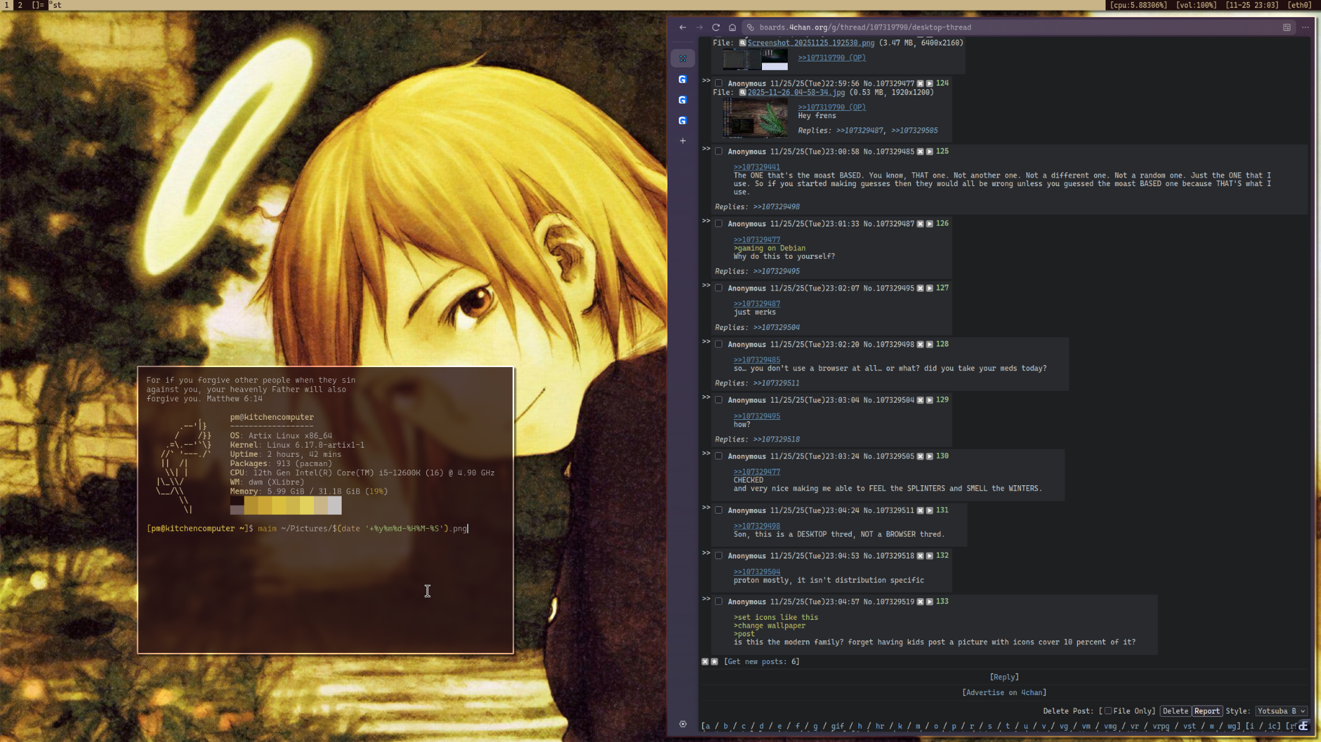Select dwm workspace tag 2
1321x742 pixels.
click(x=20, y=5)
